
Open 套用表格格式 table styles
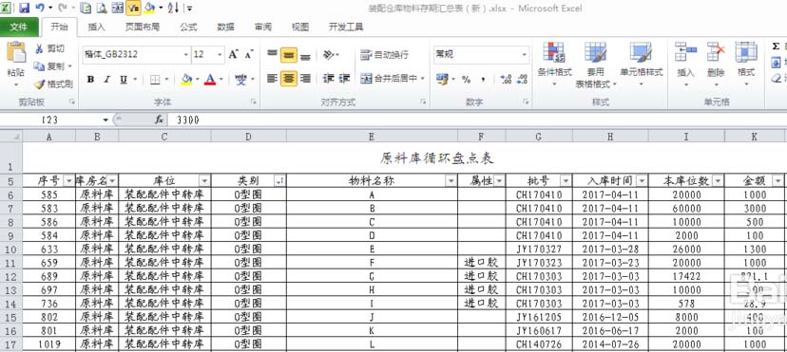tap(596, 65)
